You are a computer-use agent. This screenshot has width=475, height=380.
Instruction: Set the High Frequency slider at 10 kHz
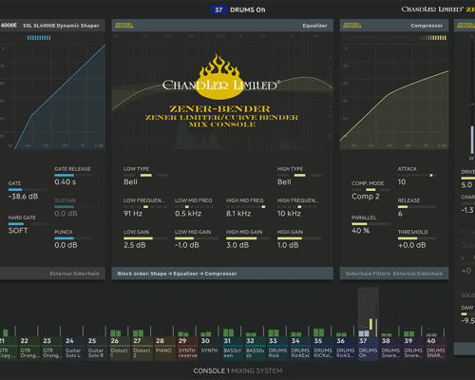tap(297, 207)
